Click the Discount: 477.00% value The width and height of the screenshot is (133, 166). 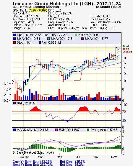coord(26,16)
